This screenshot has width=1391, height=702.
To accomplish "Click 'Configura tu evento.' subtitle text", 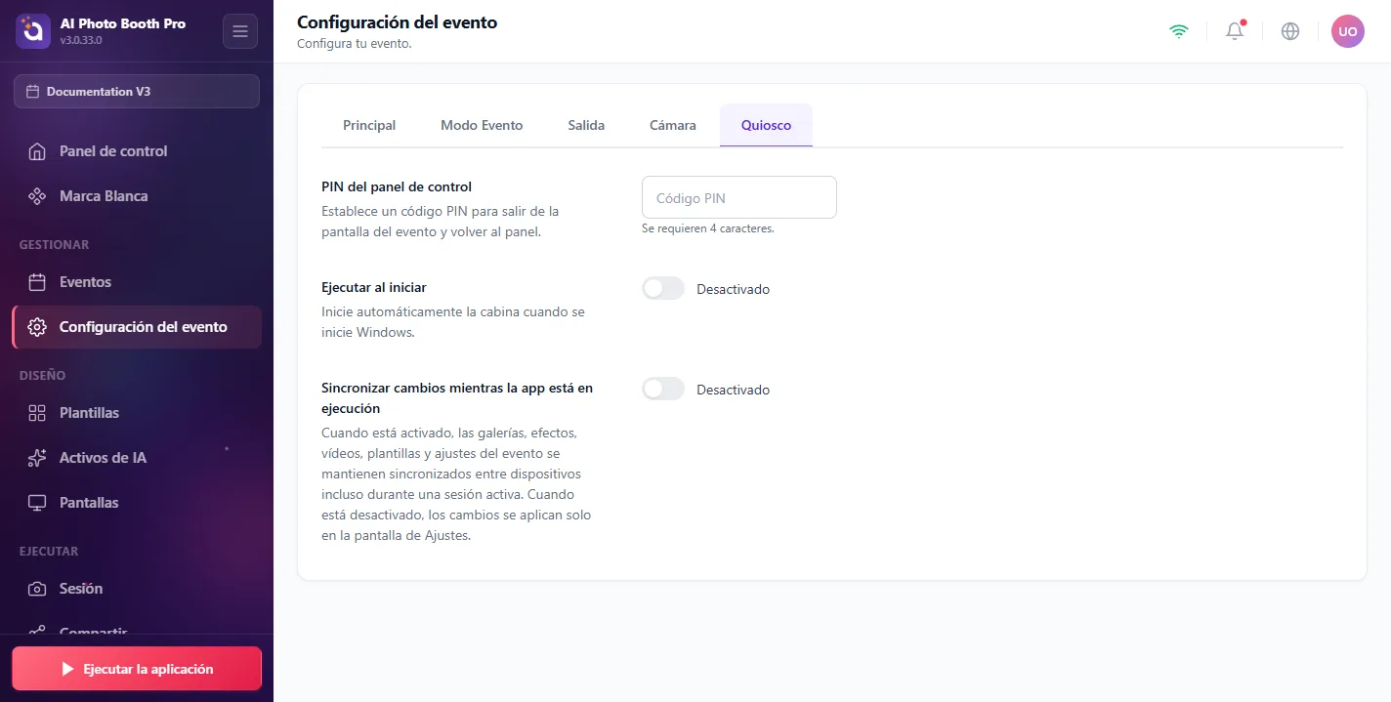I will coord(355,44).
